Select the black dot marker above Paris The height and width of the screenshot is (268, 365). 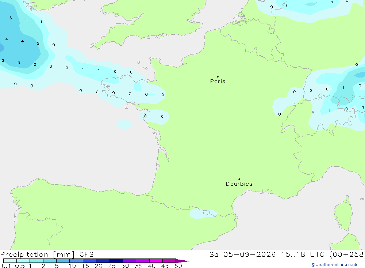218,76
